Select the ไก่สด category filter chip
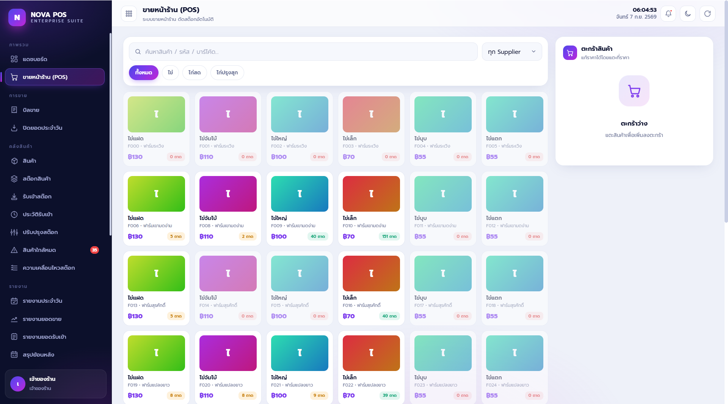The image size is (728, 404). coord(195,72)
